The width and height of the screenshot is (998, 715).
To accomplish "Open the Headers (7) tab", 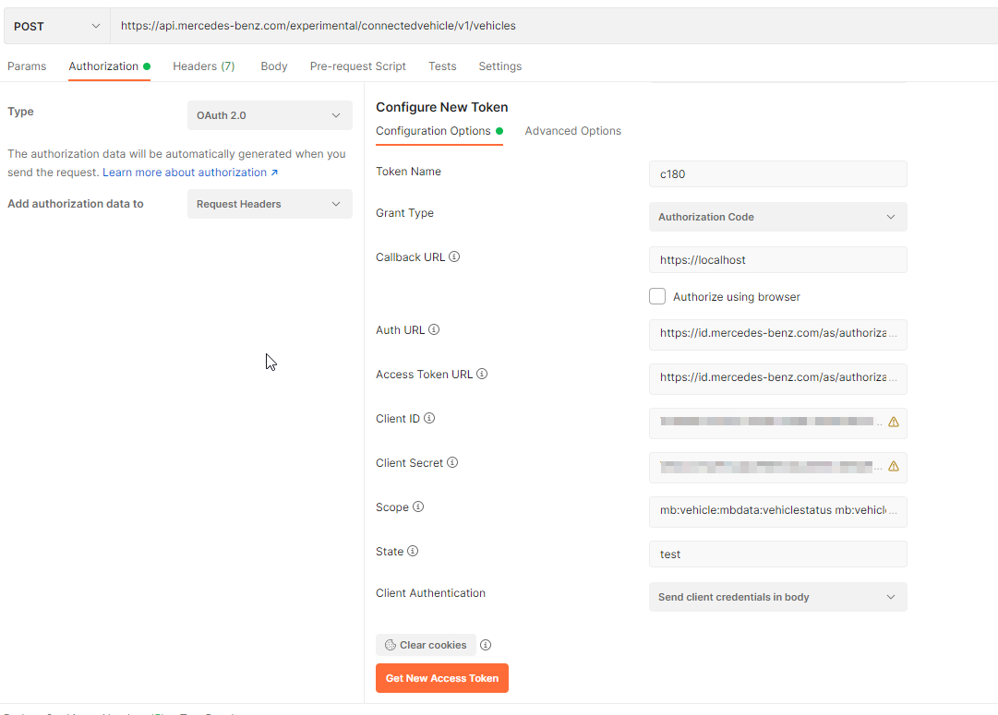I will 204,66.
